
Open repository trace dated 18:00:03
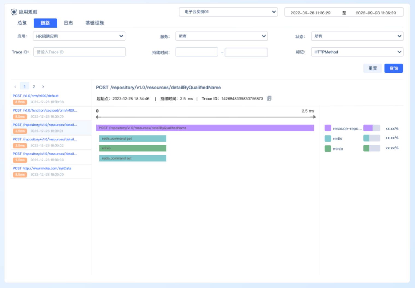51,157
